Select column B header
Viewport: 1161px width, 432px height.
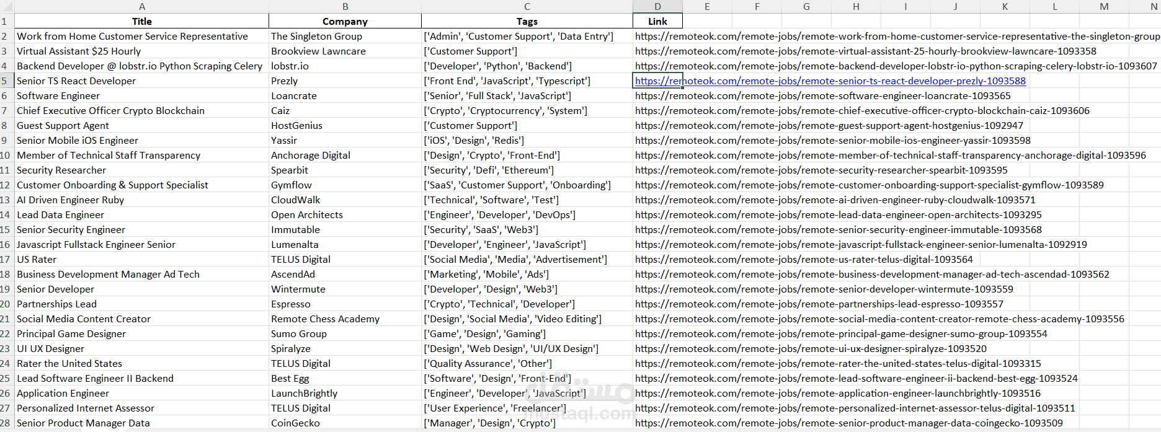click(345, 6)
